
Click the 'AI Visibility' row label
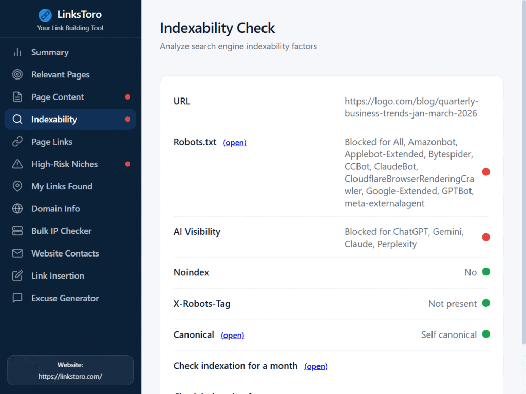click(197, 232)
